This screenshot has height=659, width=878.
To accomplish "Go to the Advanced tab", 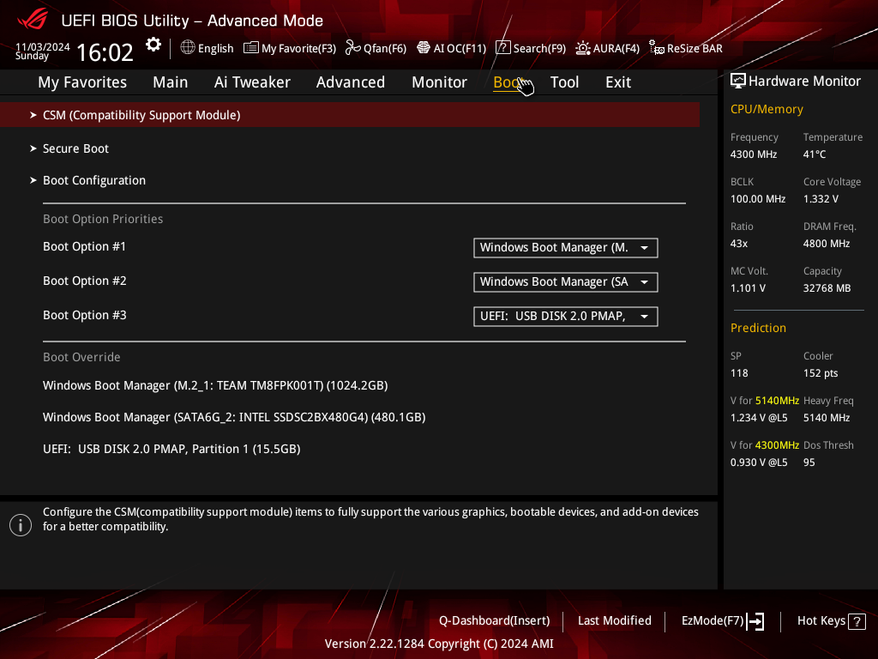I will (x=351, y=82).
